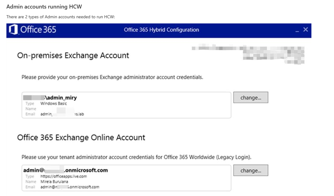Select the \admin_miry credentials box
This screenshot has height=196, width=334.
(x=126, y=105)
